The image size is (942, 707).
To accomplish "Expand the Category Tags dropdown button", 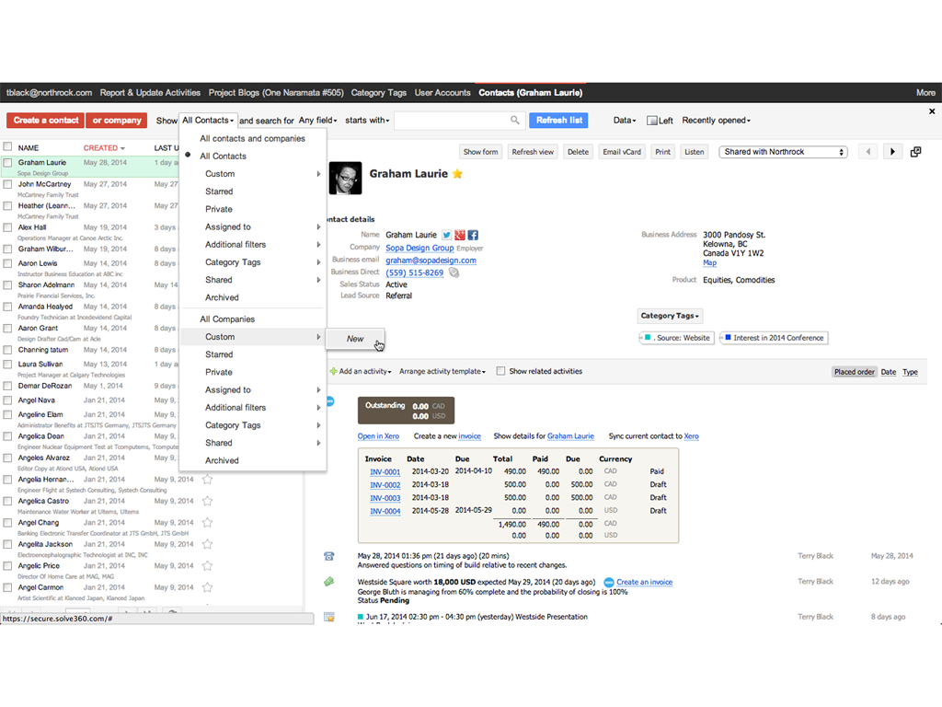I will click(x=670, y=316).
